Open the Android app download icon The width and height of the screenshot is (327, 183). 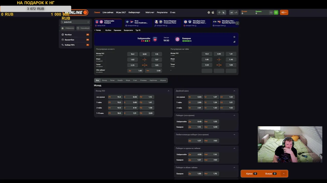[209, 12]
